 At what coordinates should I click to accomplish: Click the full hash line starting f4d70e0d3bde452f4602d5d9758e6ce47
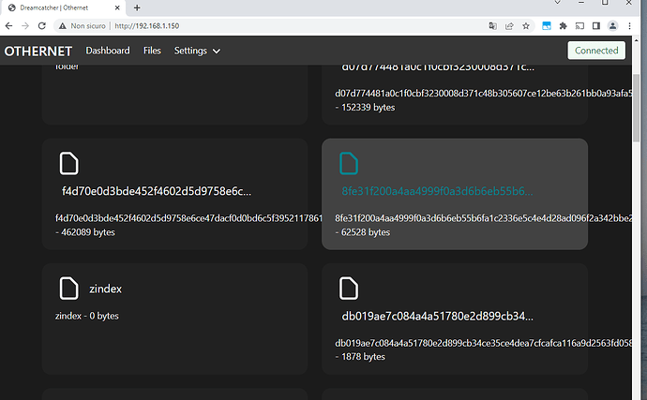pyautogui.click(x=188, y=218)
